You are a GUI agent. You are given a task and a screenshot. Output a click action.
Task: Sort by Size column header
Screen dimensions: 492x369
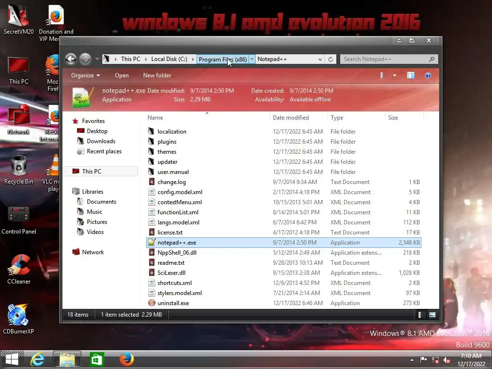[393, 118]
